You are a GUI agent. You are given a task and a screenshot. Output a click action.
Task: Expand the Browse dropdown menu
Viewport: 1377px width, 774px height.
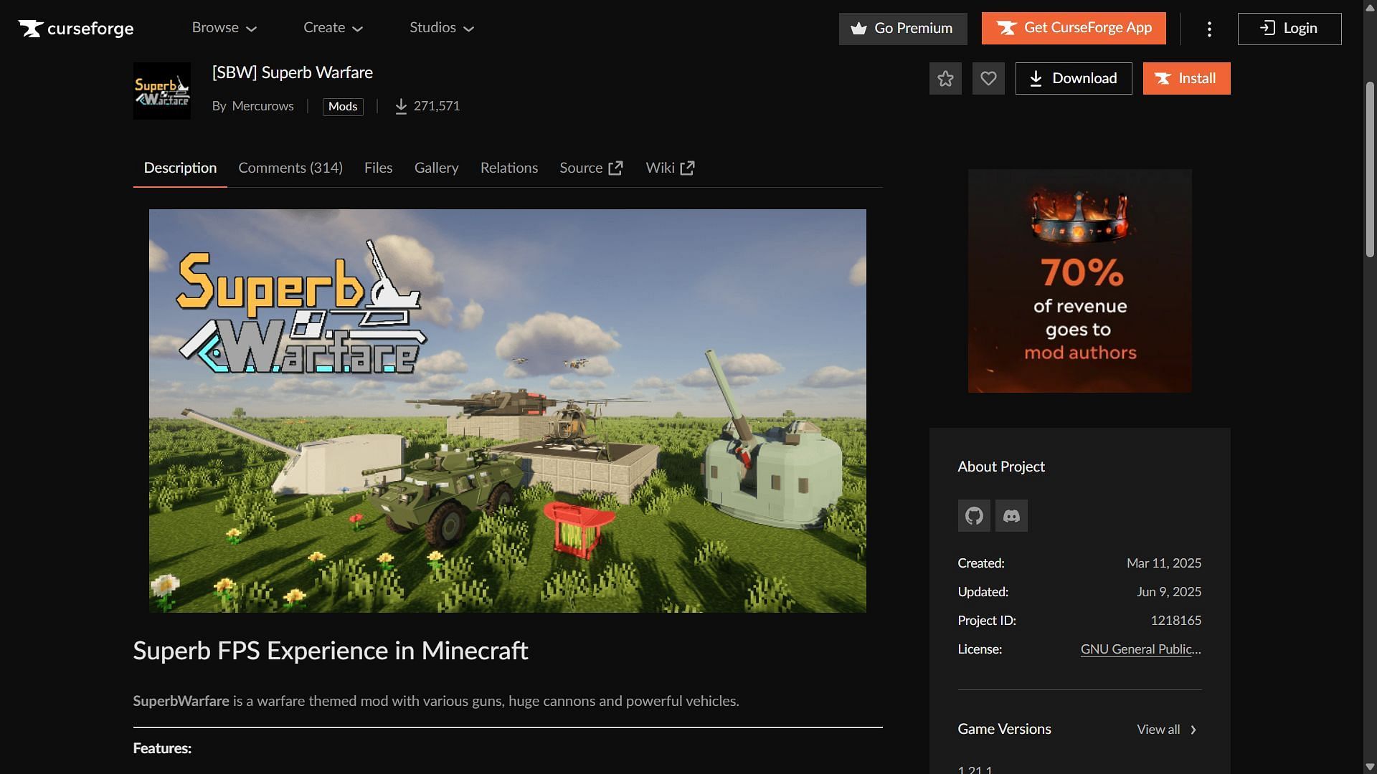pos(224,28)
